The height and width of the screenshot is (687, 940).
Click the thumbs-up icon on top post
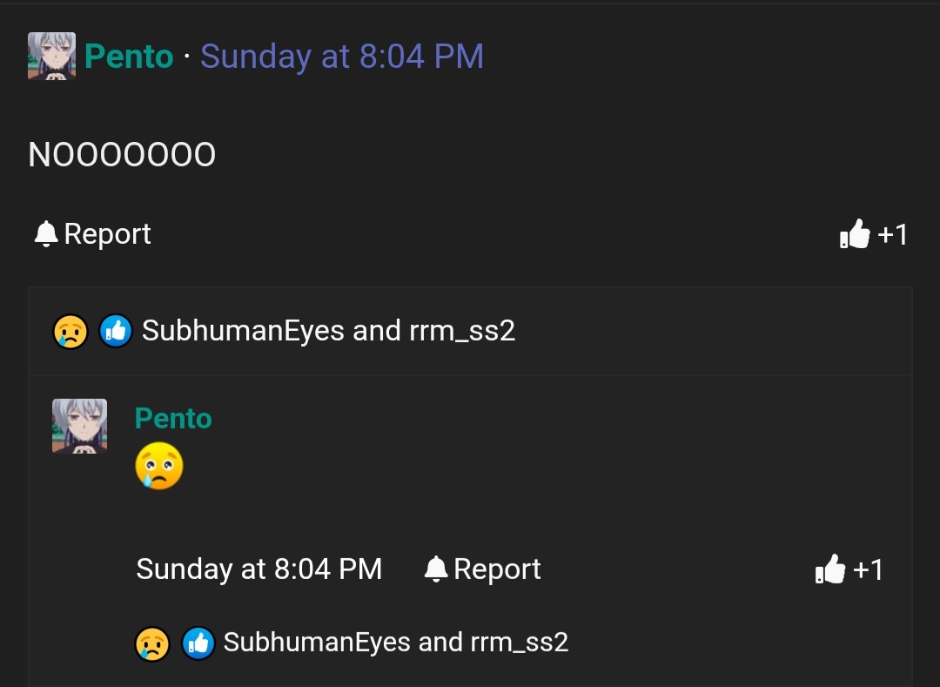[x=855, y=234]
